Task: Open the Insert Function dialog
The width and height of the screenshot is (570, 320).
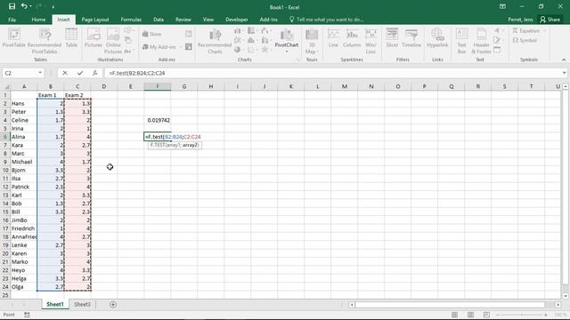Action: pos(94,73)
